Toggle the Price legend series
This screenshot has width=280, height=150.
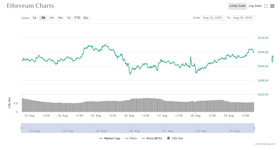[131, 138]
